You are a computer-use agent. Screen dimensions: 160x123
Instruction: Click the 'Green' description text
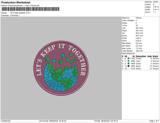pyautogui.click(x=138, y=64)
